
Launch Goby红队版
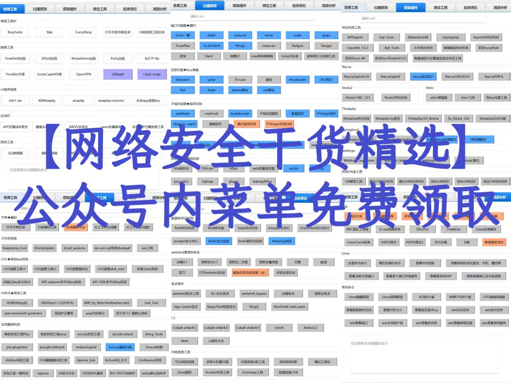(290, 56)
